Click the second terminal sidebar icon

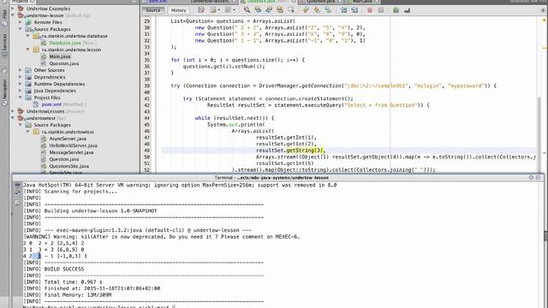(x=17, y=193)
